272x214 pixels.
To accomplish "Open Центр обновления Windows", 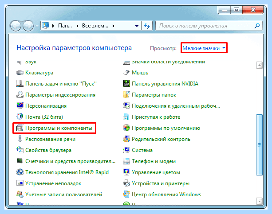I will click(x=166, y=195).
